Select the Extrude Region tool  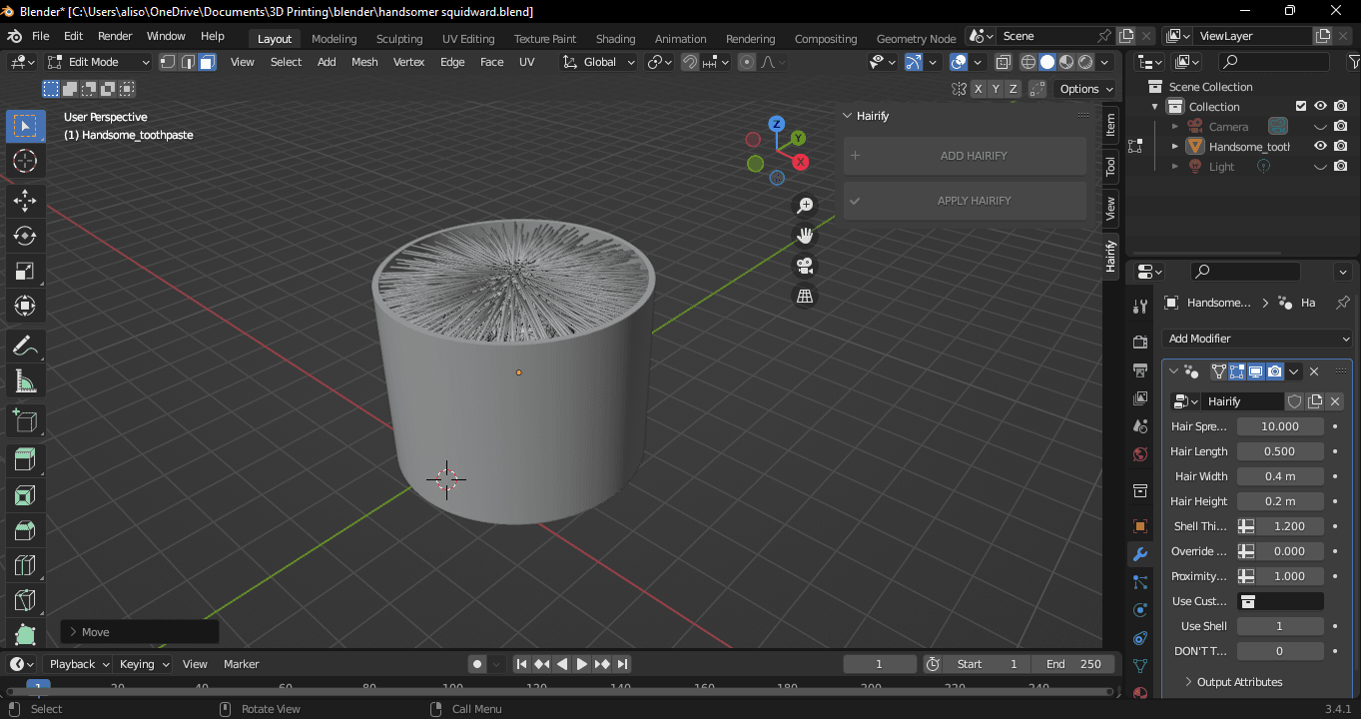click(x=25, y=460)
